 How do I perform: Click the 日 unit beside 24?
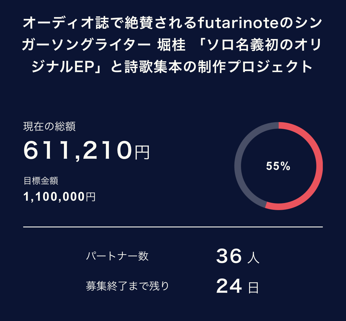253,288
